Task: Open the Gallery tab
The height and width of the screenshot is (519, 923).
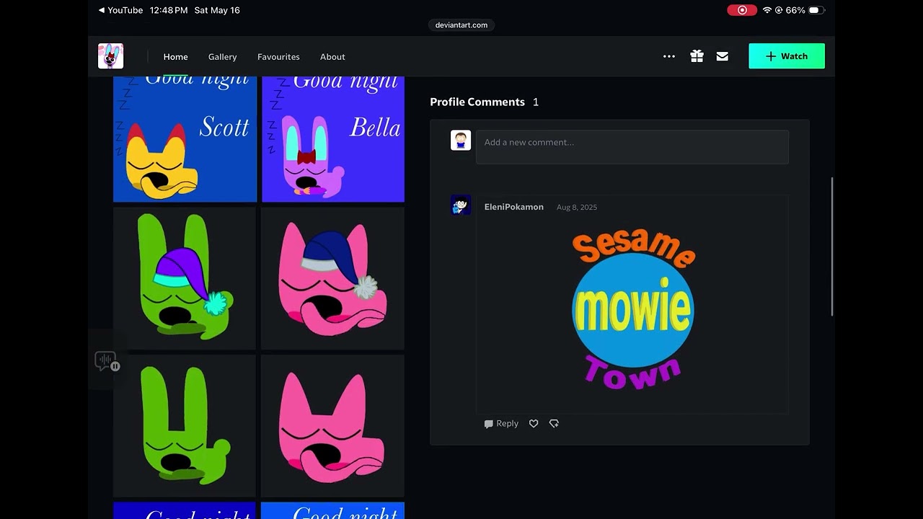Action: point(223,57)
